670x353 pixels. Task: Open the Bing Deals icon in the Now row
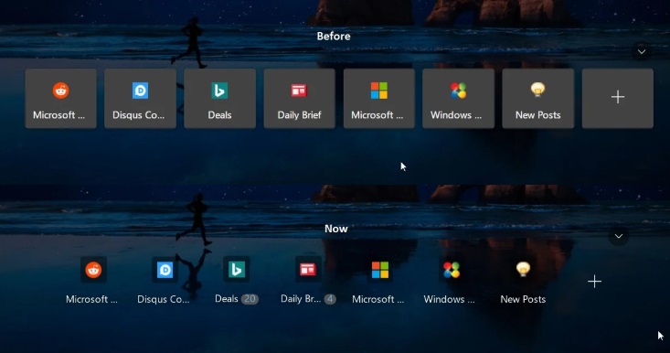(237, 270)
